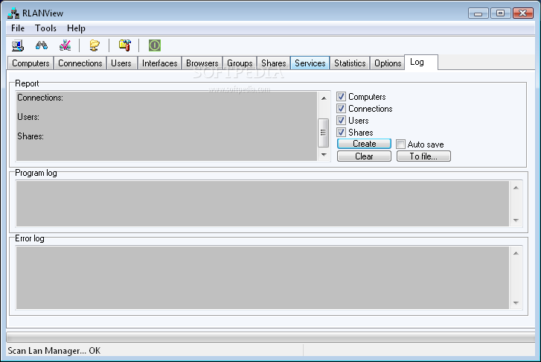Minimize the RLANView window
The image size is (541, 362).
click(478, 13)
